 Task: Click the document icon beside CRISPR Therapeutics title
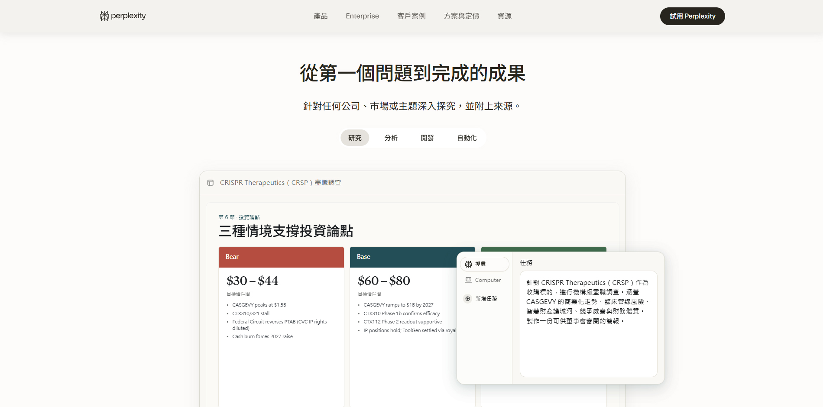click(x=211, y=183)
